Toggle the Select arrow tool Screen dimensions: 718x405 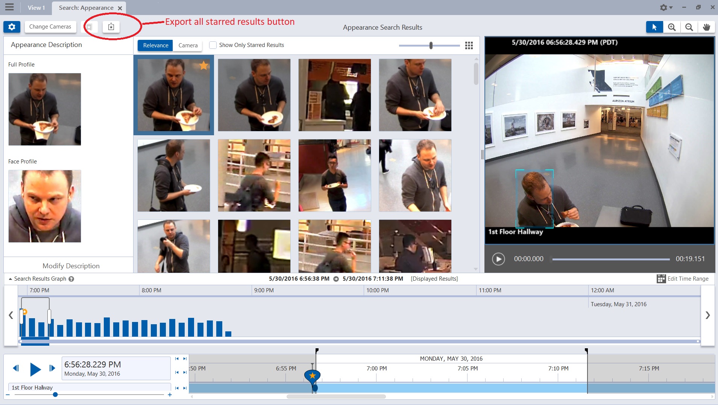(x=655, y=27)
